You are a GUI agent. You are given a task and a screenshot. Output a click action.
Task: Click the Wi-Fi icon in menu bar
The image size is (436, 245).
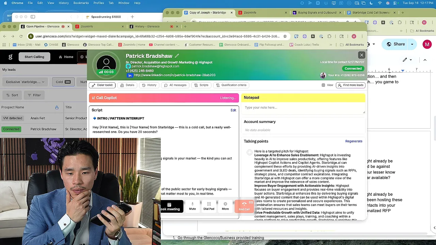coord(380,3)
